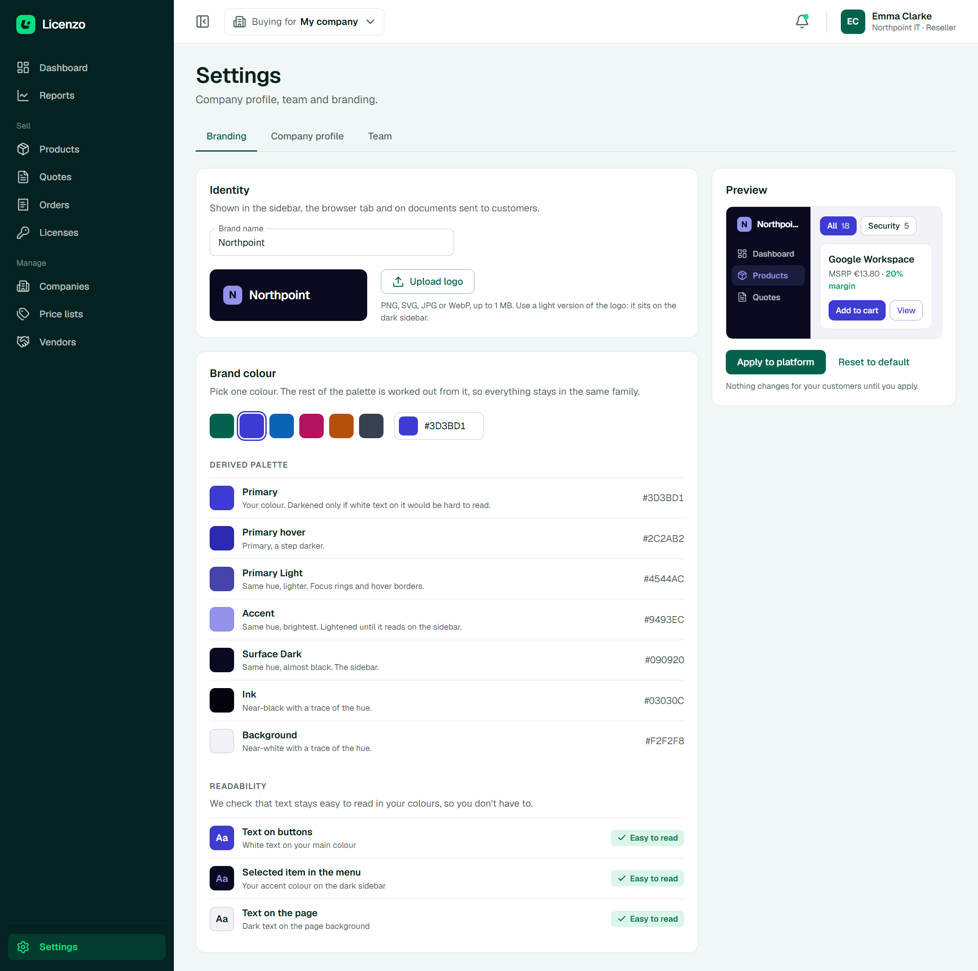Select the orange brand colour swatch
Image resolution: width=978 pixels, height=971 pixels.
pos(341,426)
